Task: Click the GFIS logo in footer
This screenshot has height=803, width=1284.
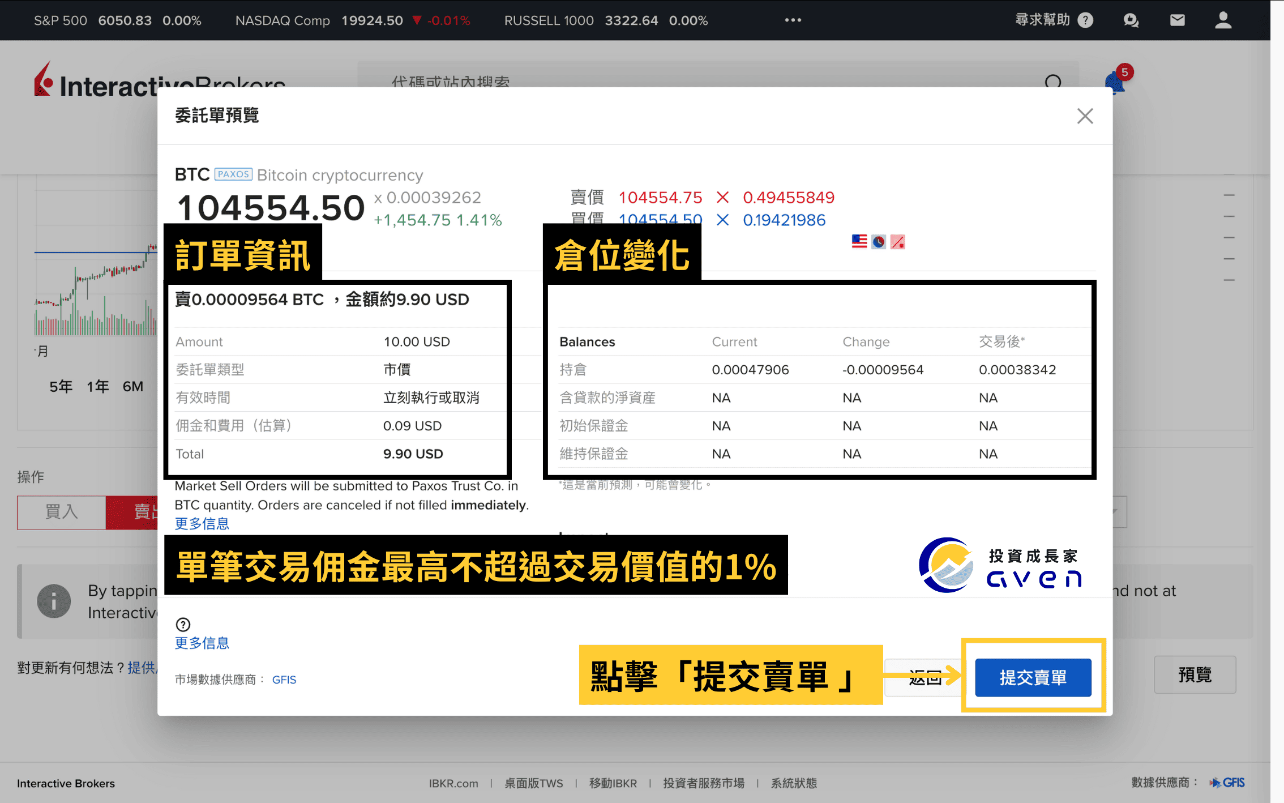Action: (x=1227, y=783)
